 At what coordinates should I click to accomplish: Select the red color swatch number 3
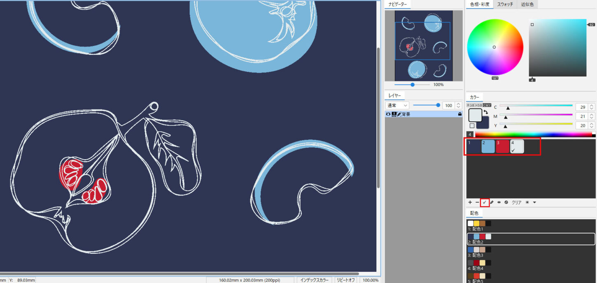[502, 146]
